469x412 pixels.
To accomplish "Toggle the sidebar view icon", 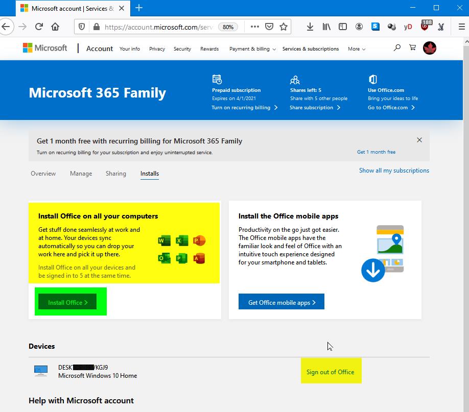I will tap(342, 27).
